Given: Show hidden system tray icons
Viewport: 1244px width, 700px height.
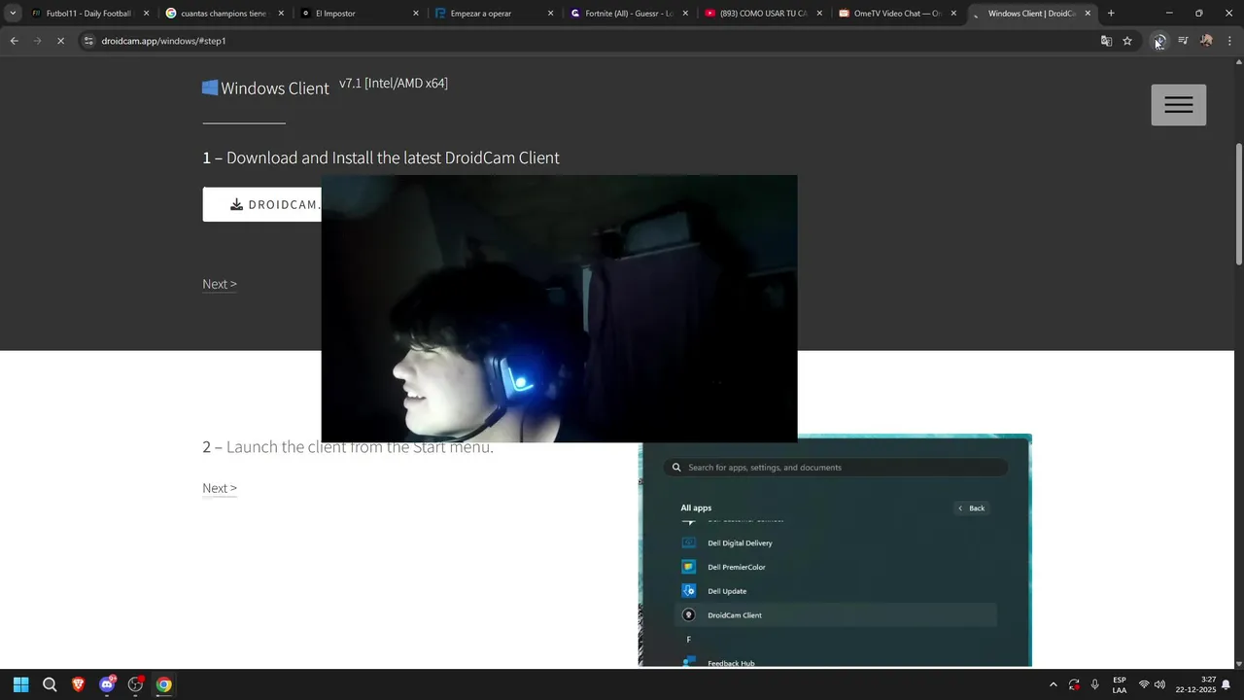Looking at the screenshot, I should tap(1053, 684).
